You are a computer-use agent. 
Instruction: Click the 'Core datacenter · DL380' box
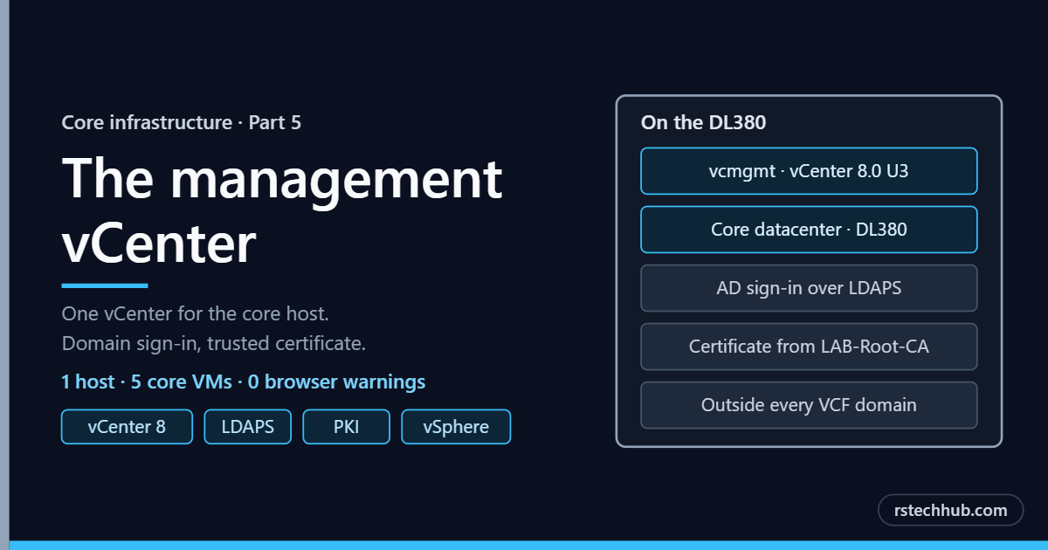[x=809, y=230]
